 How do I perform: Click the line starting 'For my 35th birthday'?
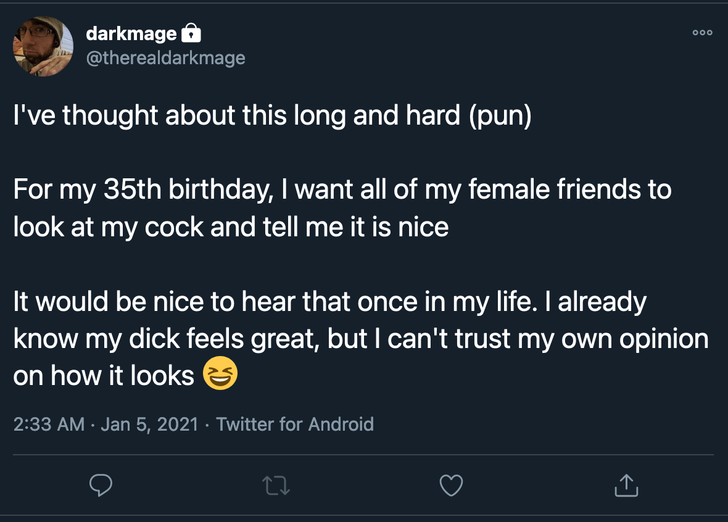342,189
